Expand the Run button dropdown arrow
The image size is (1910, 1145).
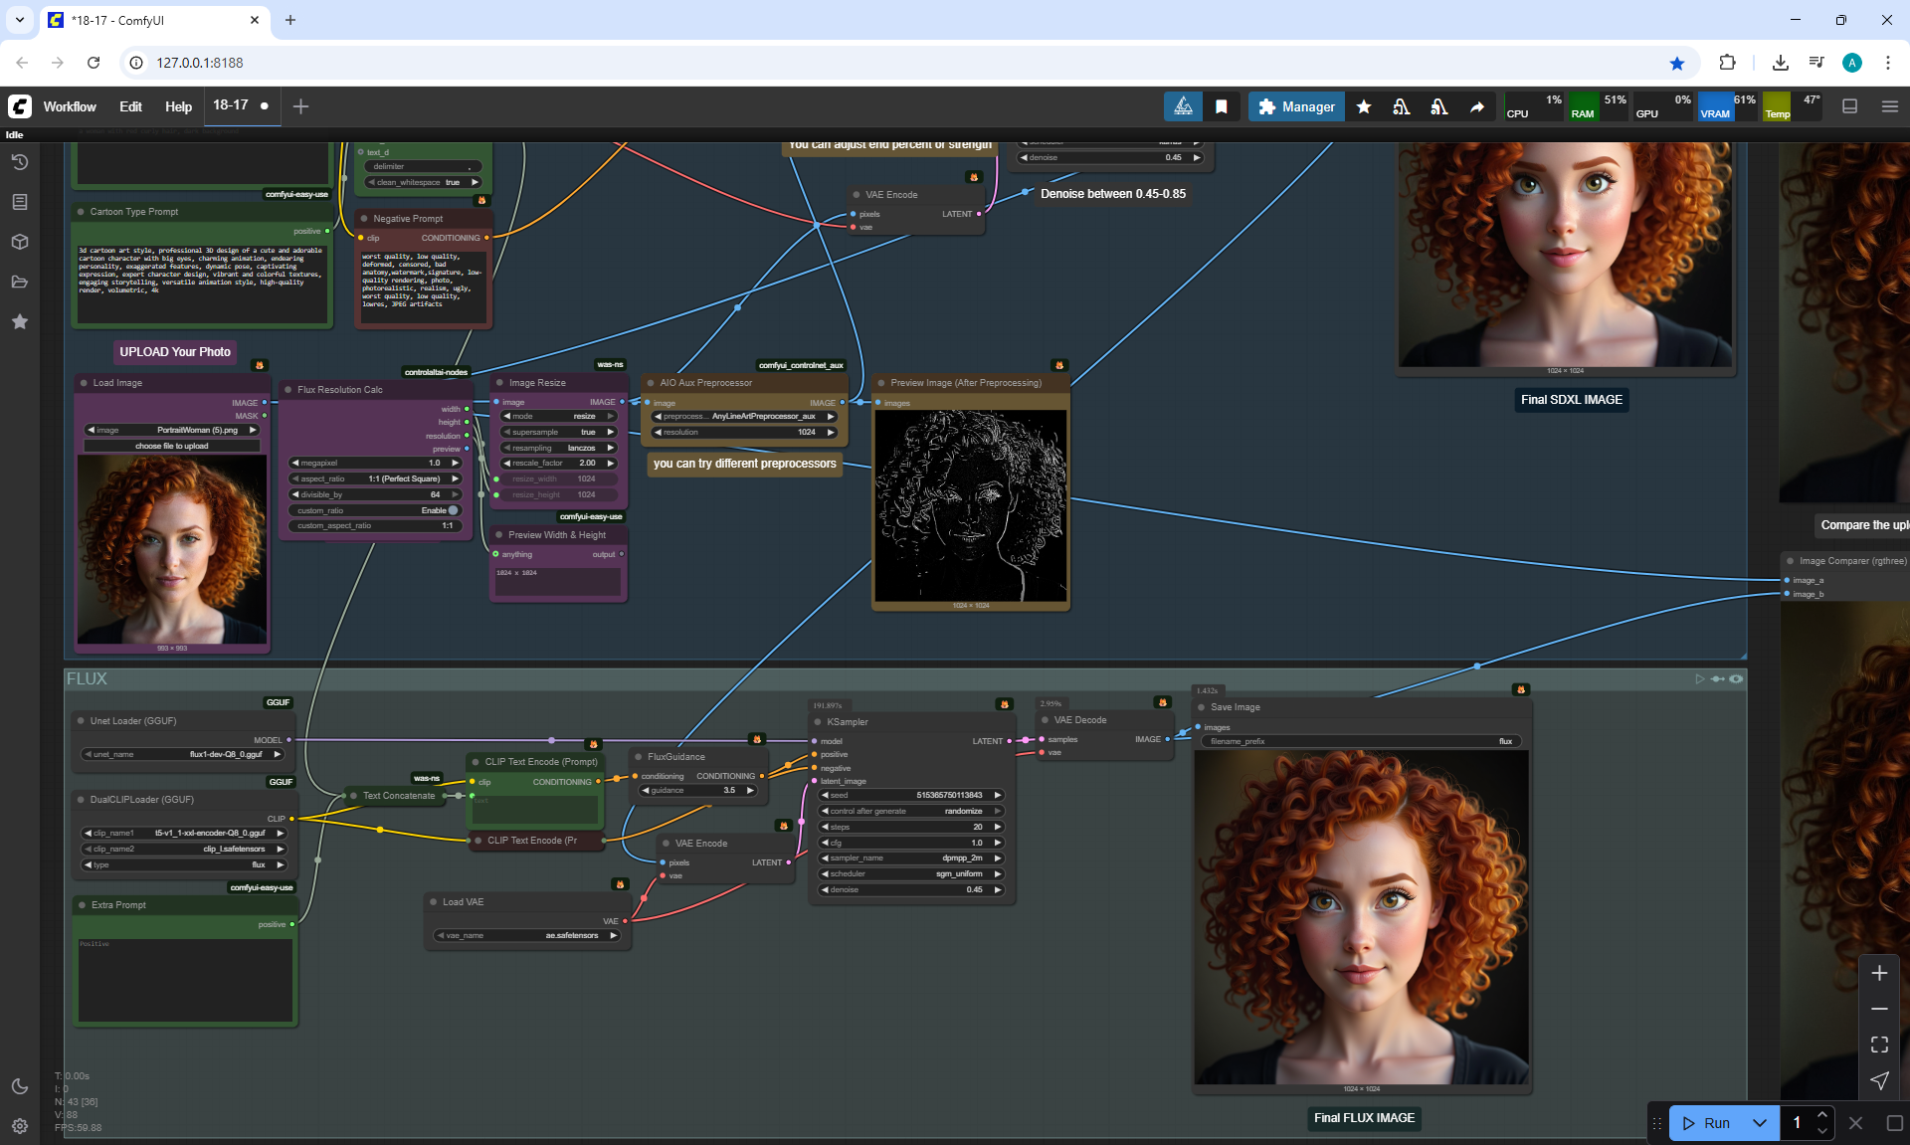1759,1123
